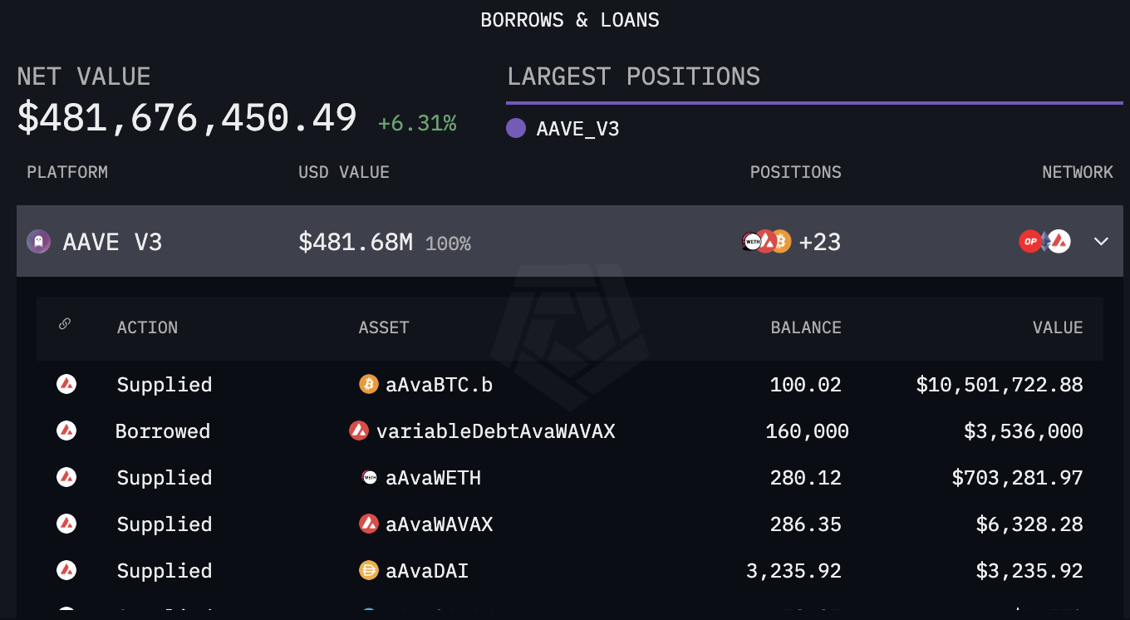1130x620 pixels.
Task: Sort by the USD Value column header
Action: pyautogui.click(x=344, y=172)
